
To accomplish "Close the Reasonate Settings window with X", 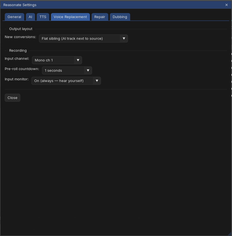I will (x=226, y=5).
